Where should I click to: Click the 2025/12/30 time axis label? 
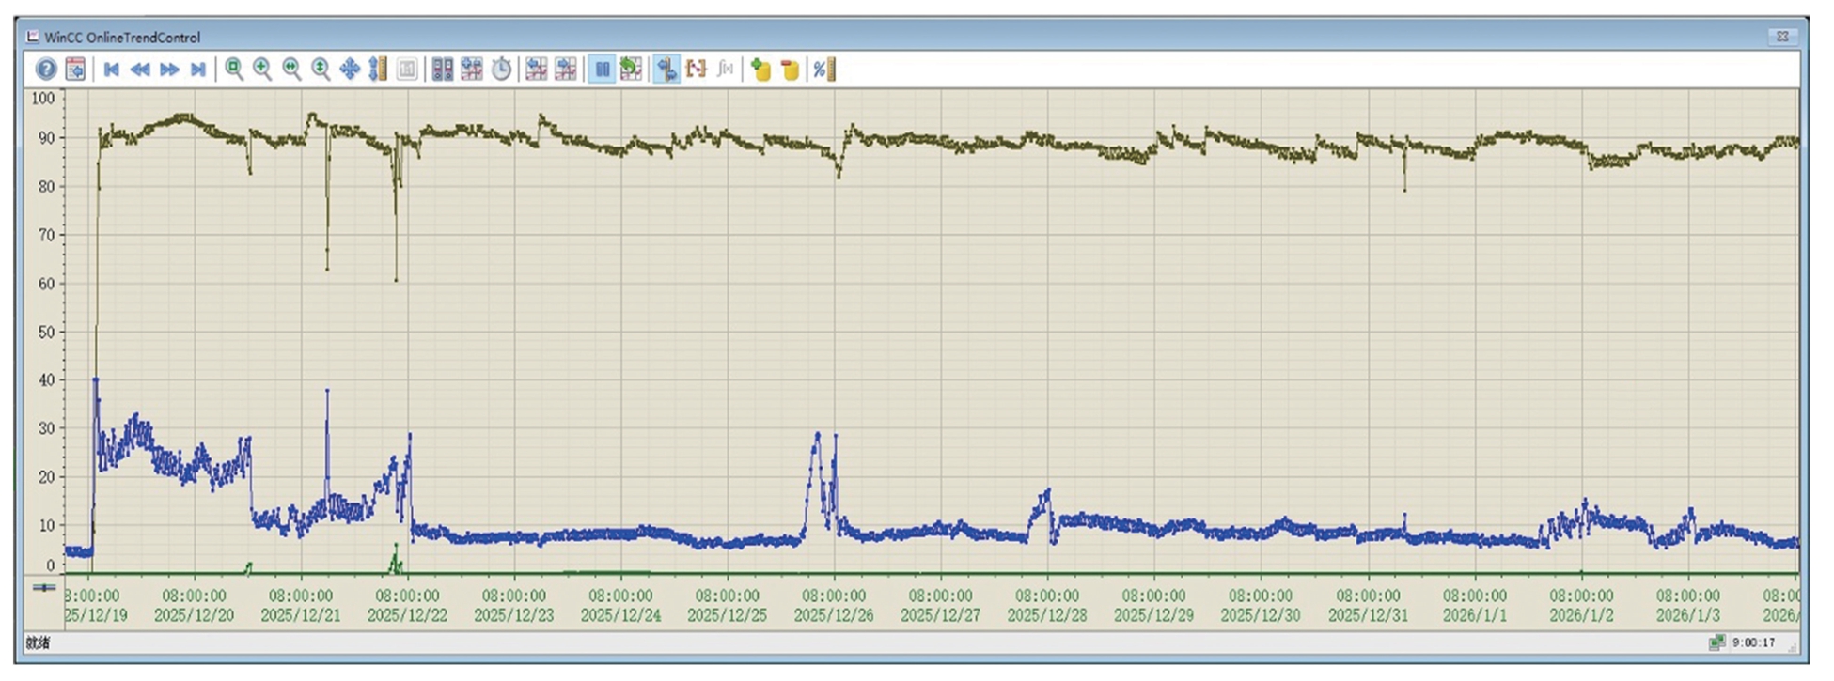(1261, 615)
